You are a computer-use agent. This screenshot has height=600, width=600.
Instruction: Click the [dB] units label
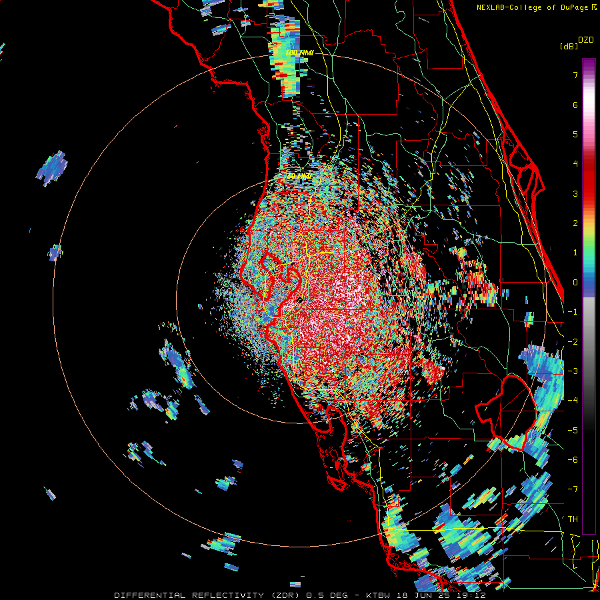click(569, 47)
